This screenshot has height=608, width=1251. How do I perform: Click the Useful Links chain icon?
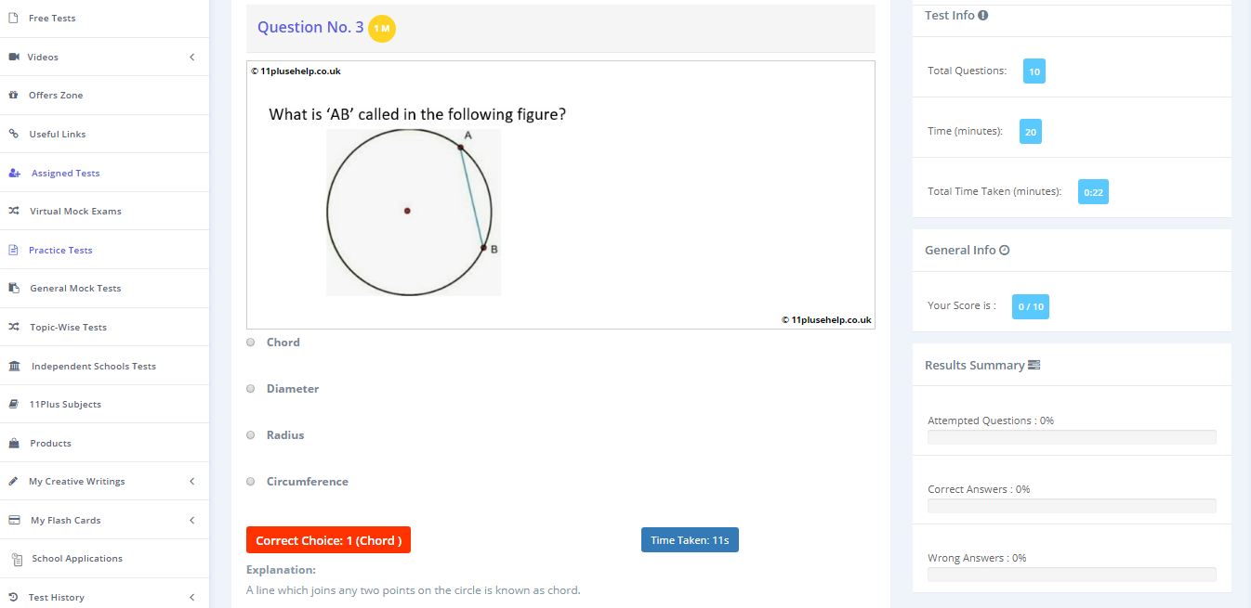pyautogui.click(x=13, y=134)
